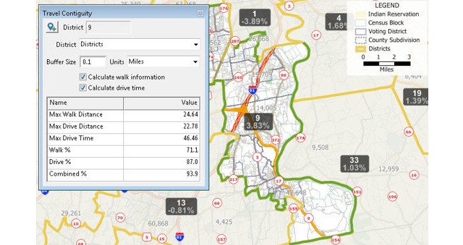Click the Name column header

point(85,103)
